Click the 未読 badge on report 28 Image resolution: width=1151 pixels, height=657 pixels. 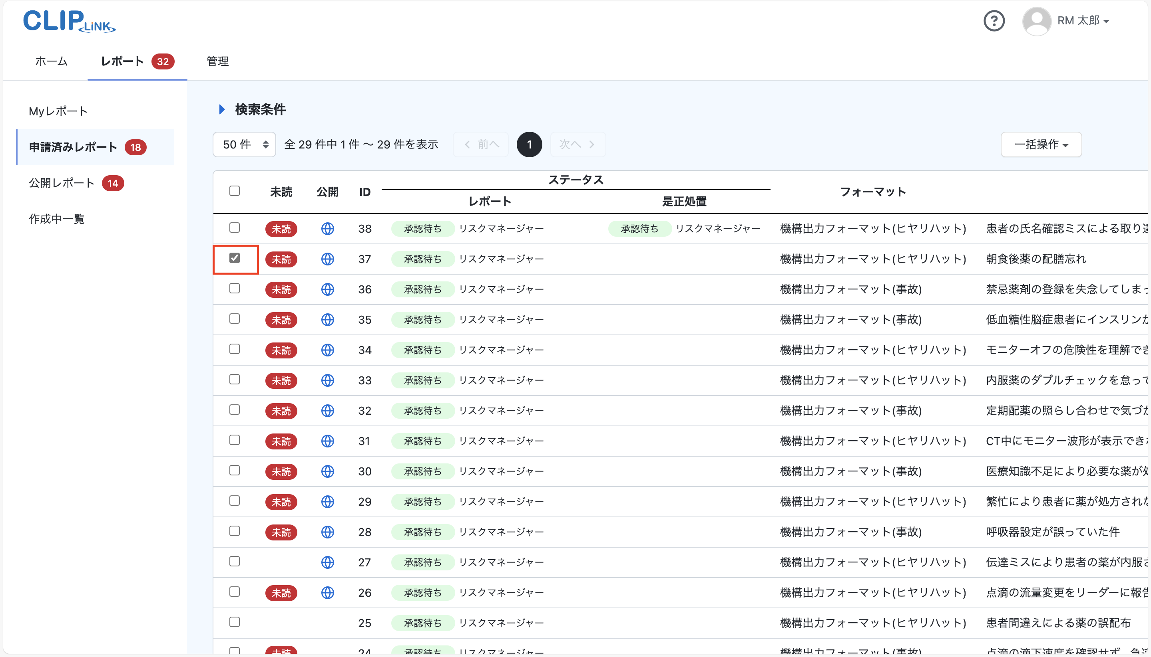[x=281, y=532]
